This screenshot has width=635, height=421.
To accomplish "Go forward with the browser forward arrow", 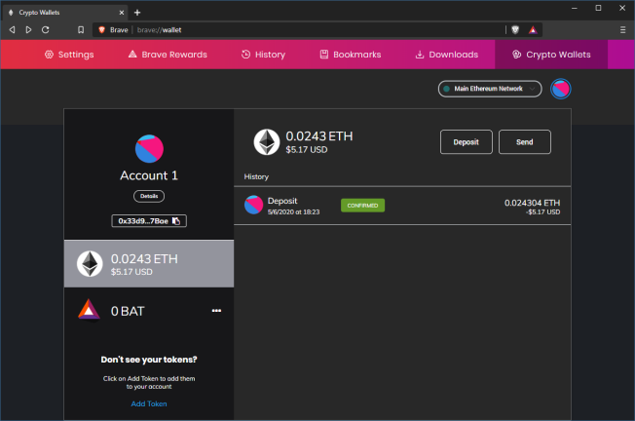I will click(x=28, y=29).
